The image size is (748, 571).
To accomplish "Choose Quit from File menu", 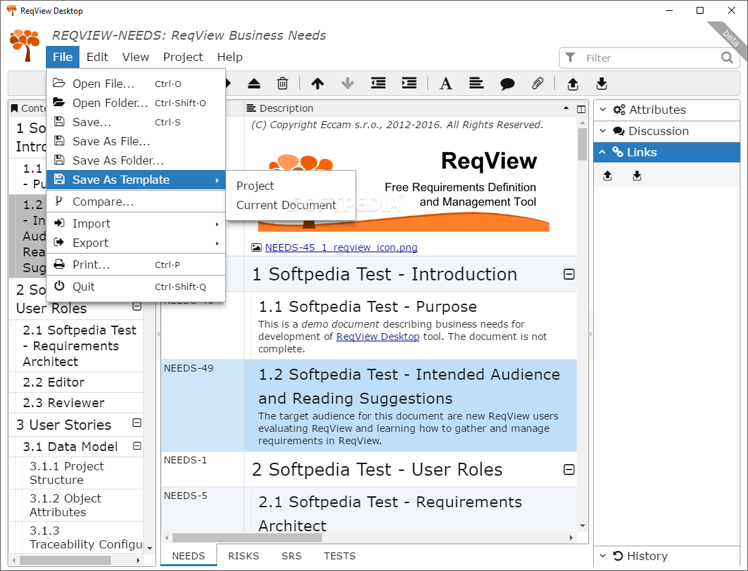I will pyautogui.click(x=136, y=287).
